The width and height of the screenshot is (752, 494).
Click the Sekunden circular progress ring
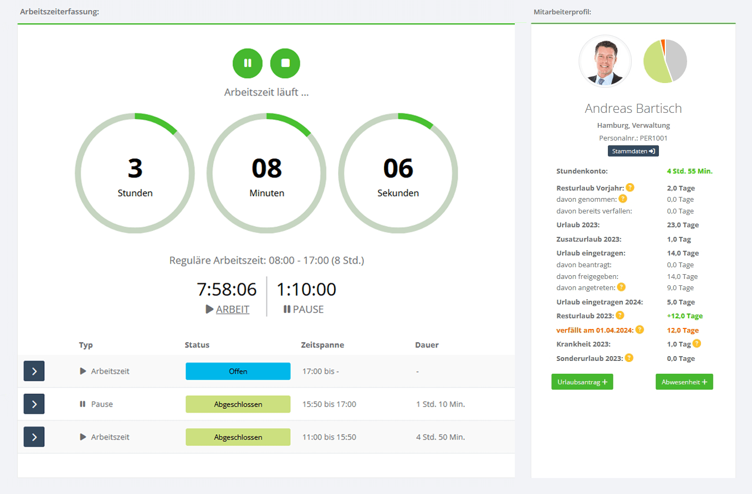pyautogui.click(x=398, y=173)
